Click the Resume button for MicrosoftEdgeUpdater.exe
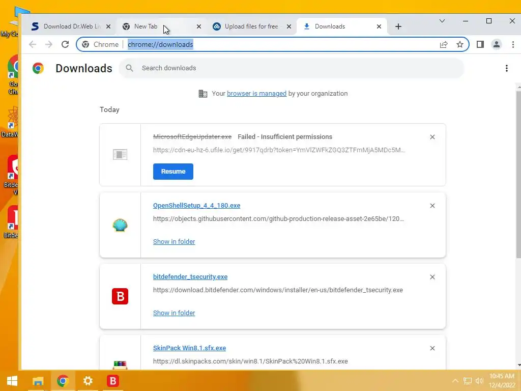521x391 pixels. pos(173,172)
